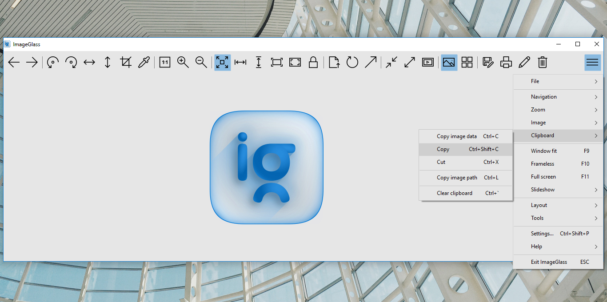Toggle the thumbnail panel button
Viewport: 607px width, 302px height.
449,63
